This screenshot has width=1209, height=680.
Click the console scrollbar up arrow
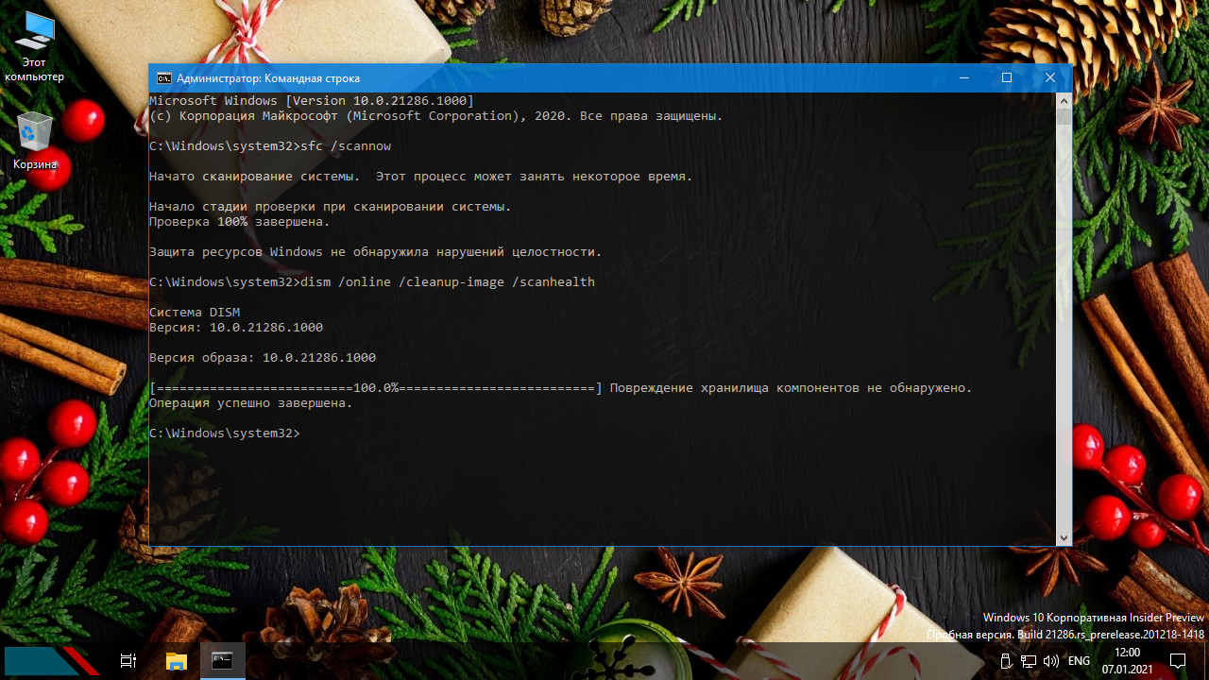pos(1064,100)
